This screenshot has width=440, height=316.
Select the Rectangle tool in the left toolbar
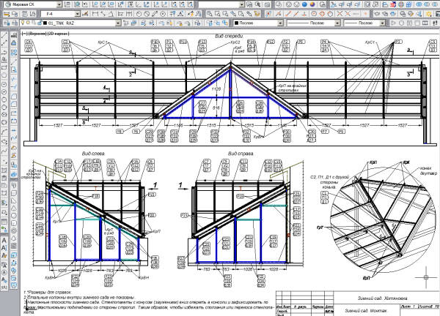tap(4, 67)
